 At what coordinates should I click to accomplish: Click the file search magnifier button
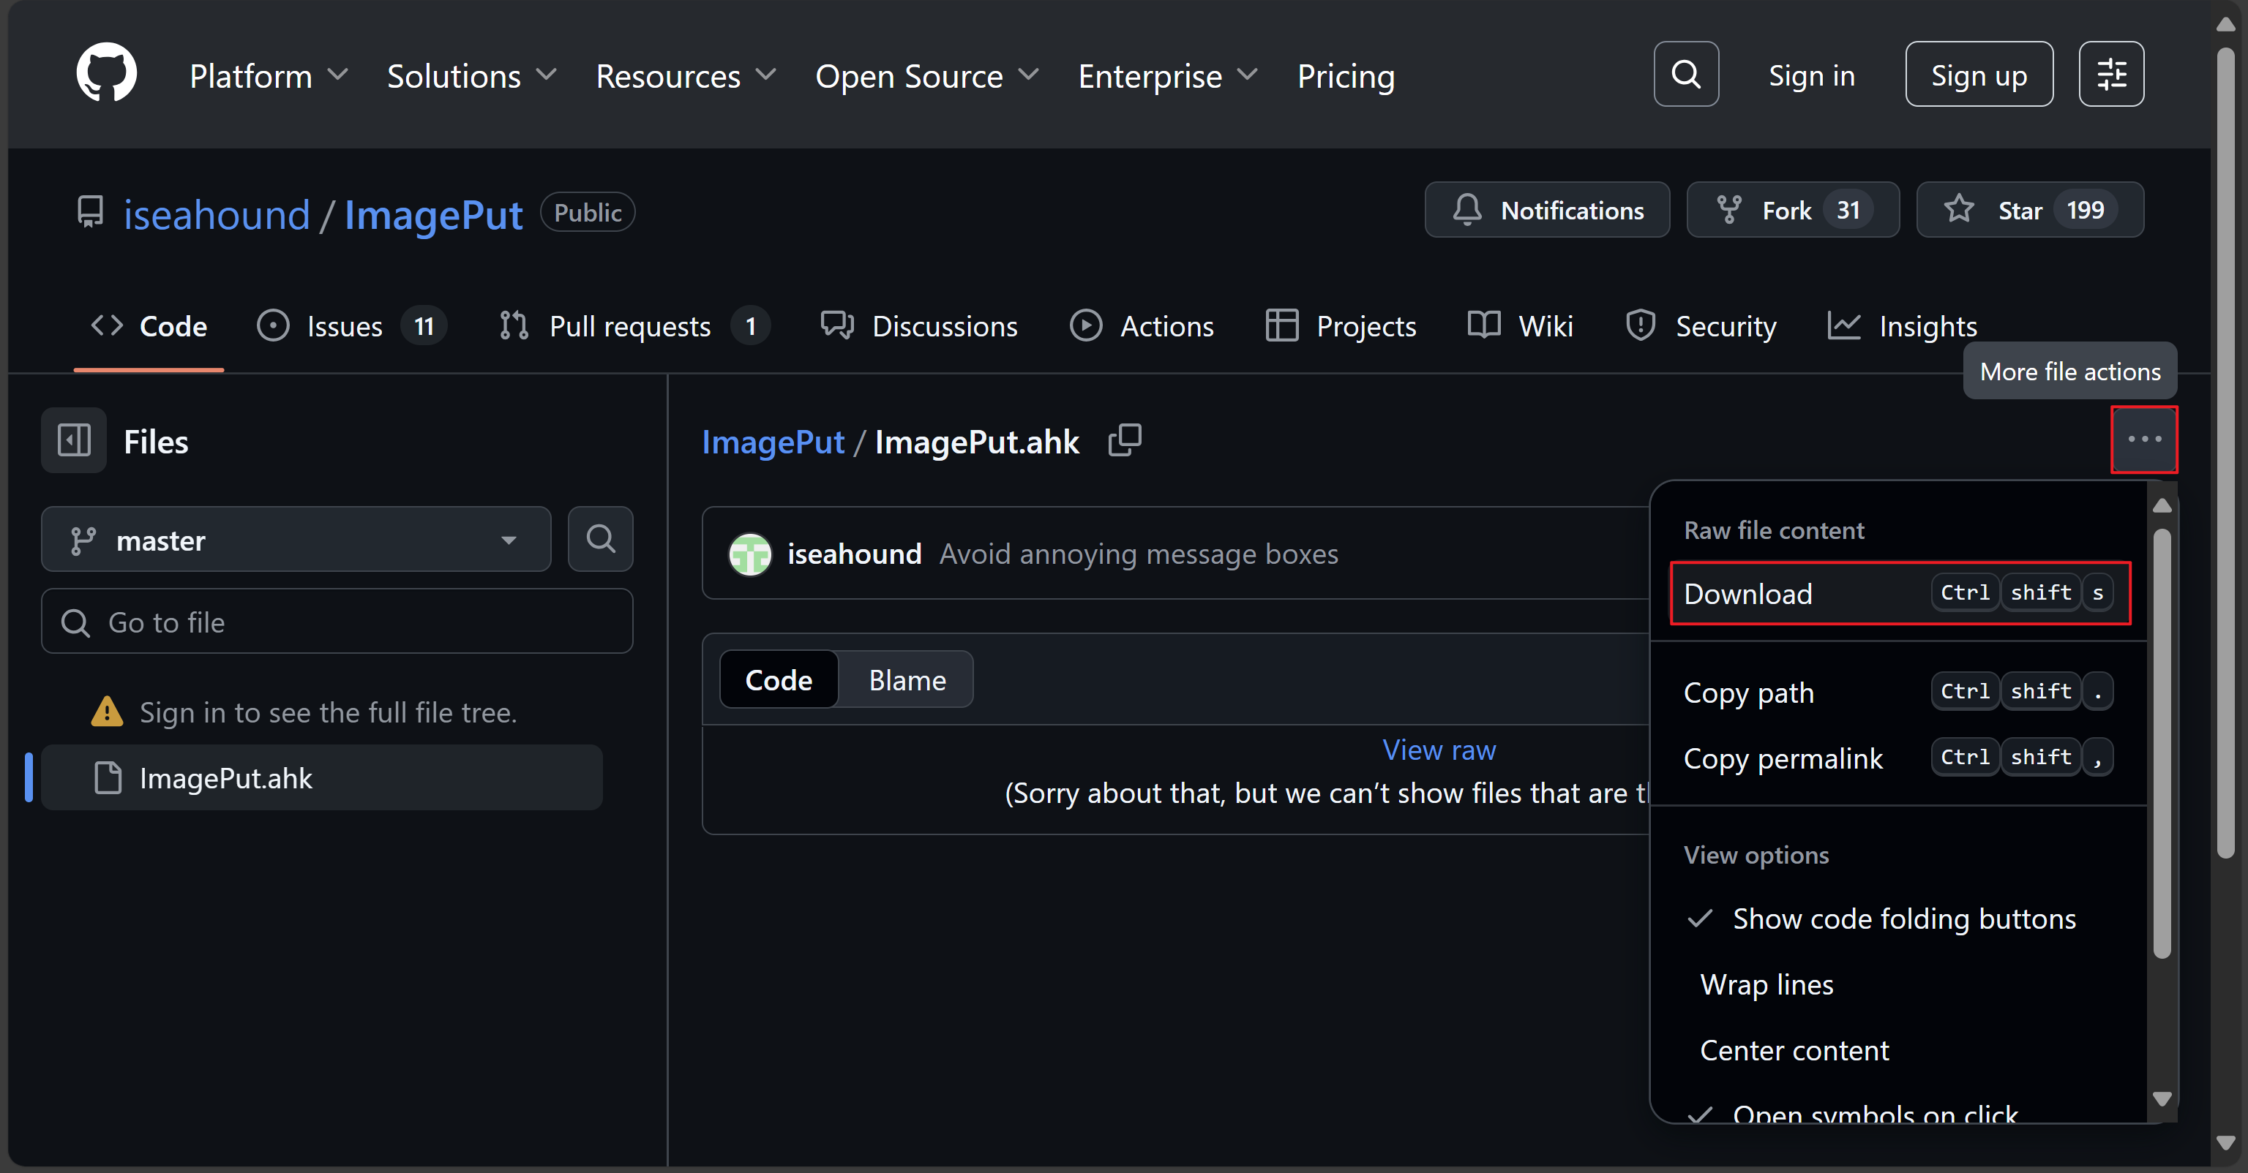point(600,540)
